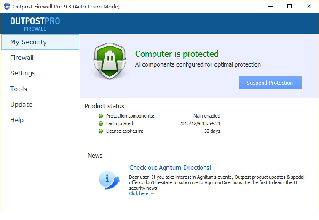The width and height of the screenshot is (319, 220).
Task: Minimize the Outpost Firewall window
Action: pos(271,6)
